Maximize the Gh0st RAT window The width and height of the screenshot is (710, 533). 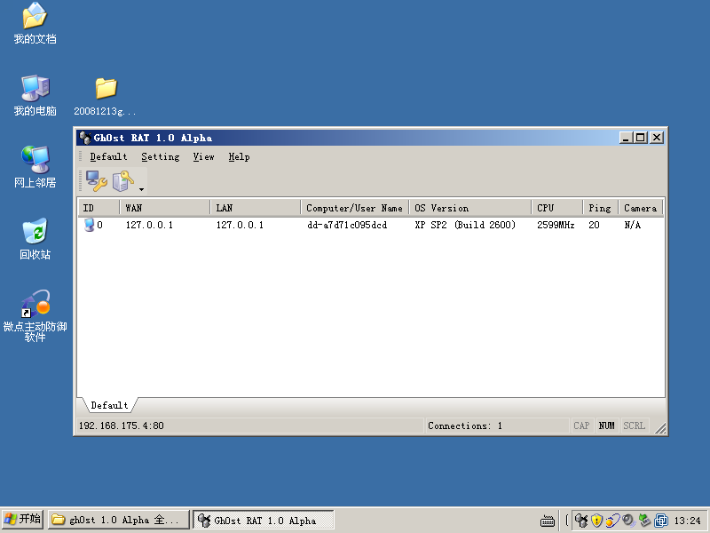640,138
